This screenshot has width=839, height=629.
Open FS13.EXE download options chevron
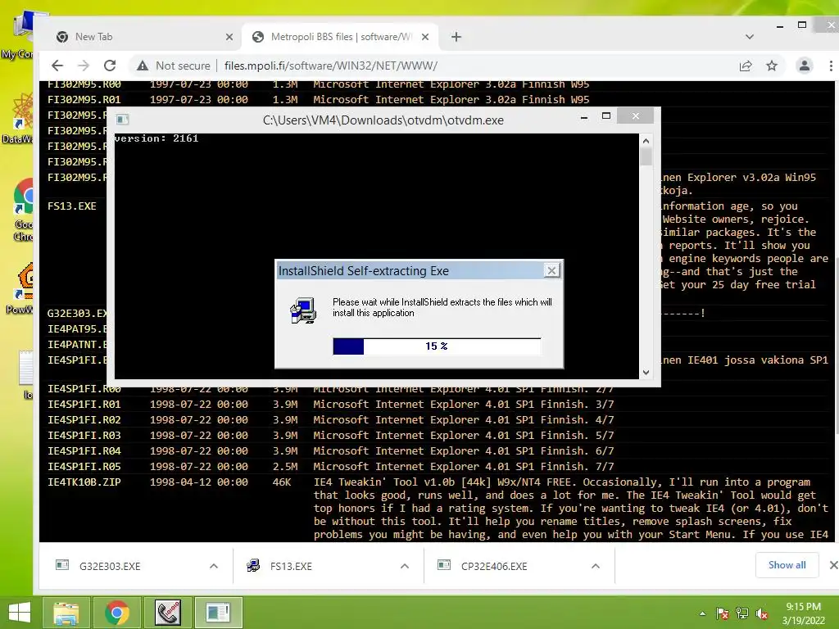(405, 566)
